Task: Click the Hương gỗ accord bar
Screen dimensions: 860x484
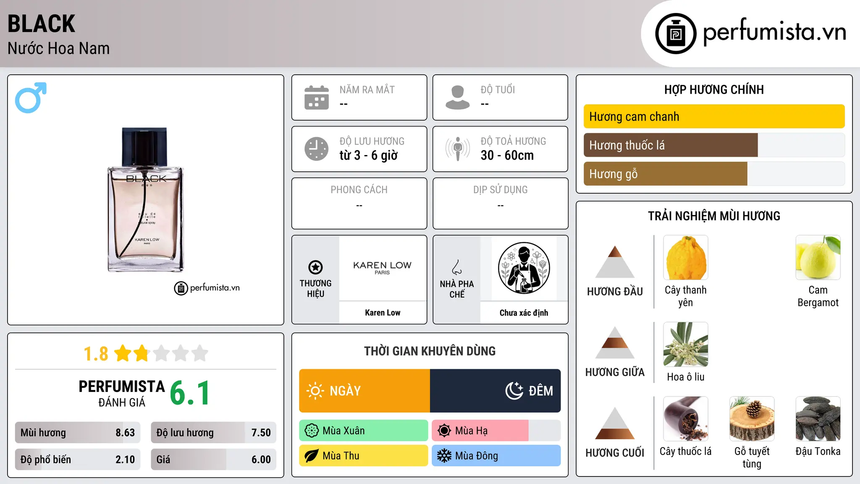Action: (714, 174)
